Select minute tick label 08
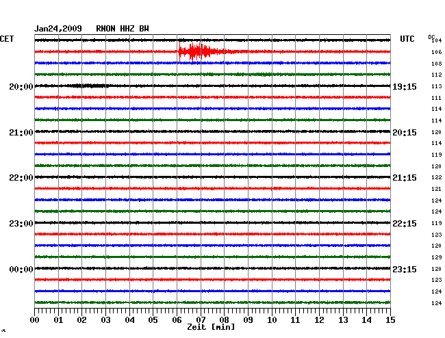This screenshot has width=445, height=338. pyautogui.click(x=224, y=320)
